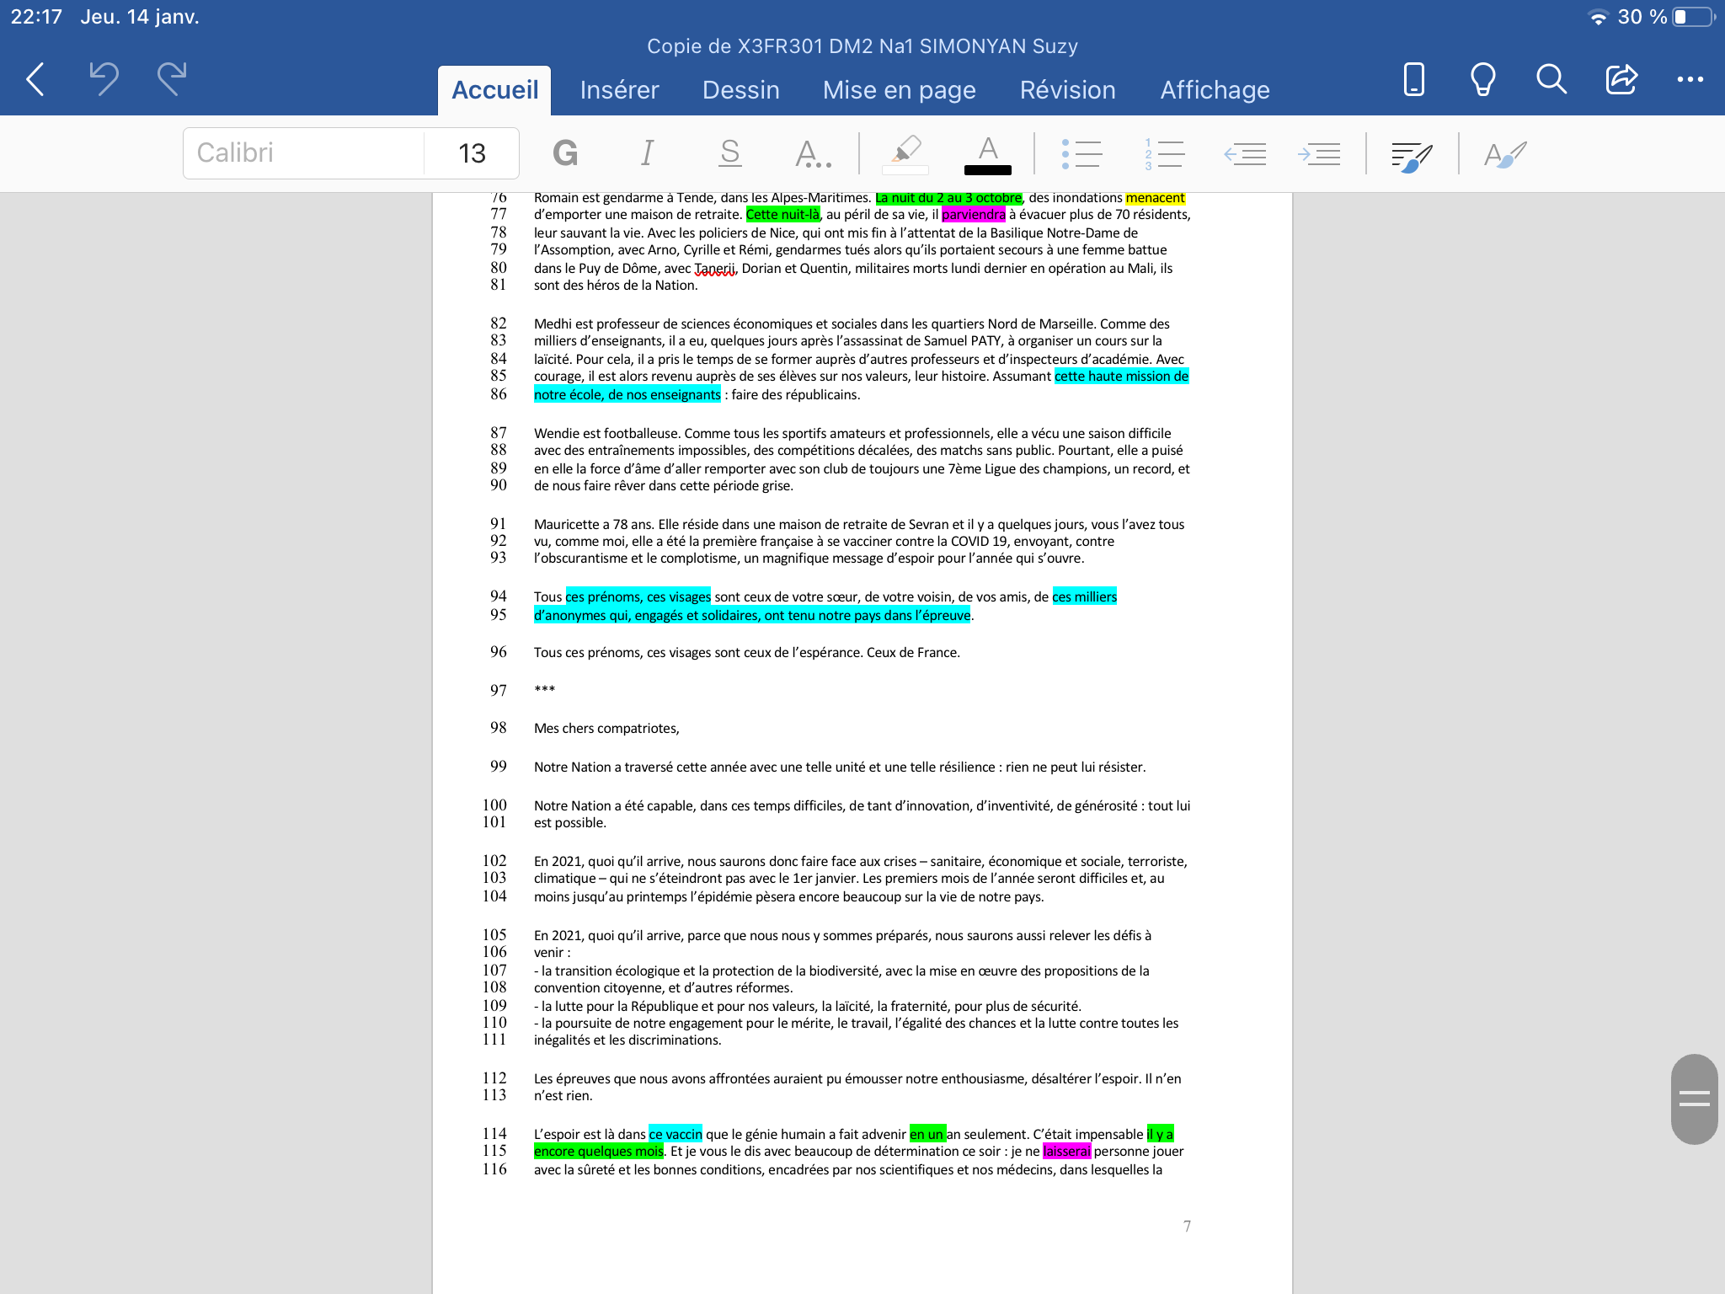Open the Calibri font name dropdown

click(303, 153)
